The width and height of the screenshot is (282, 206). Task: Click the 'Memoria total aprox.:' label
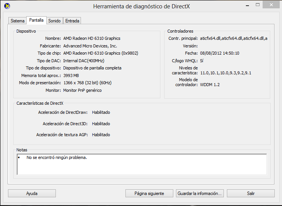pos(41,75)
